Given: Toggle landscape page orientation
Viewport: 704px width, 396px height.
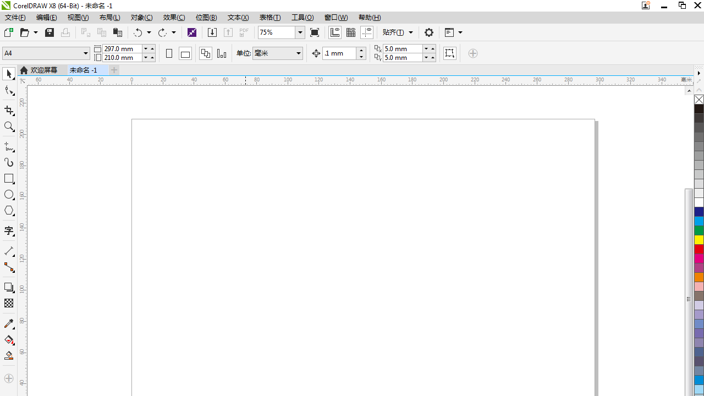Looking at the screenshot, I should pyautogui.click(x=185, y=53).
